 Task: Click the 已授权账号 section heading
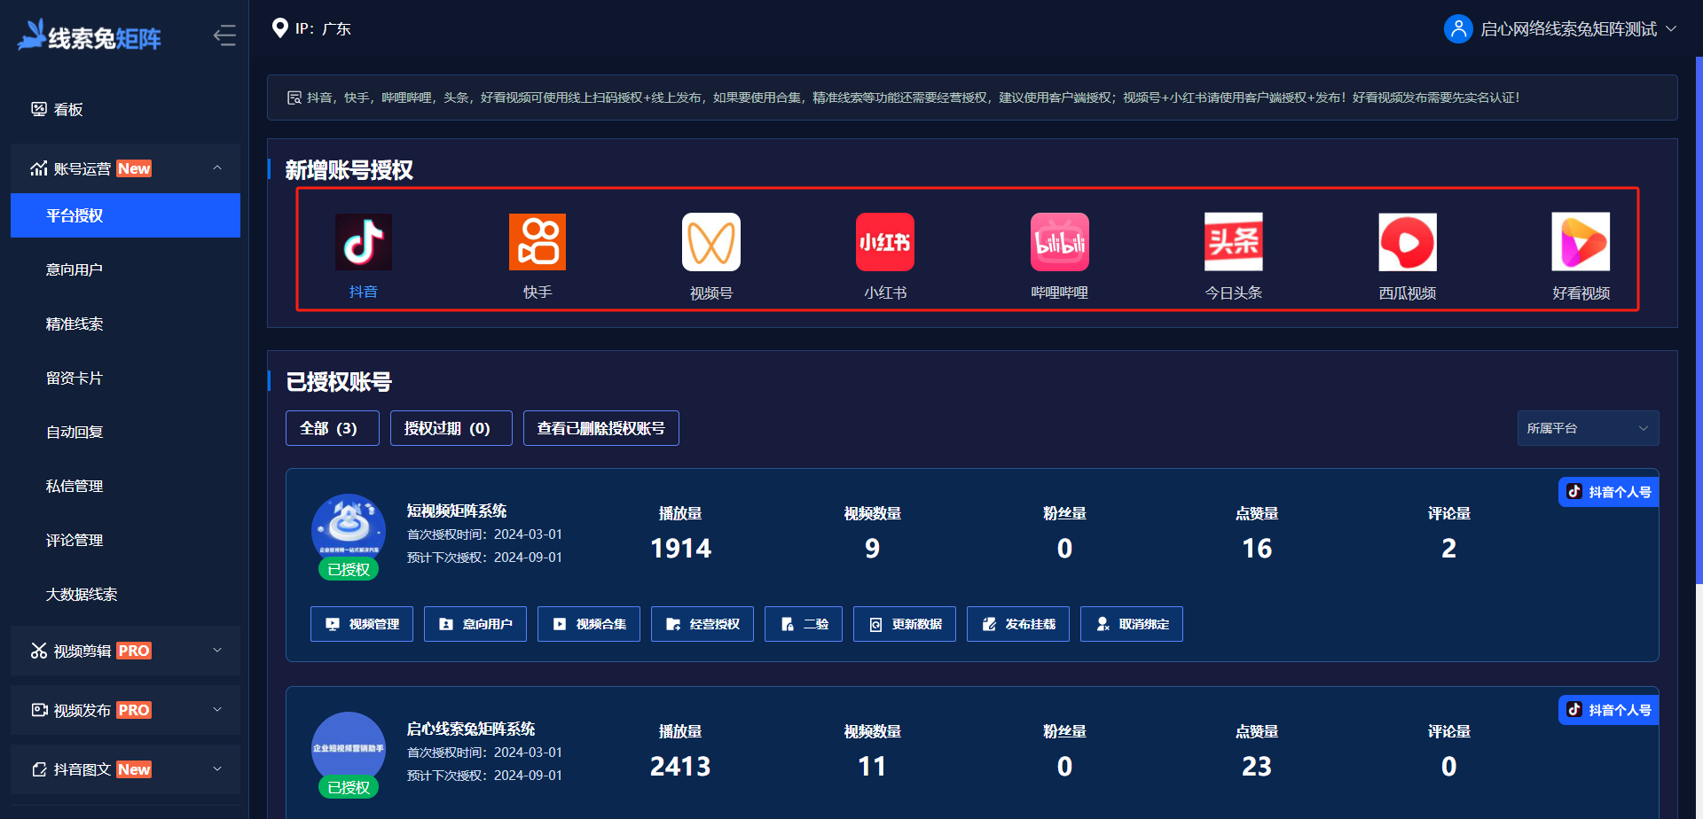[339, 382]
